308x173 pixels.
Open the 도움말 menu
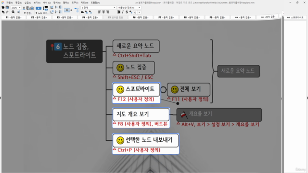[x=95, y=3]
